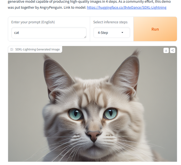
Task: Click the "SDXL-Lightning Generated Image" label
Action: [x=38, y=49]
